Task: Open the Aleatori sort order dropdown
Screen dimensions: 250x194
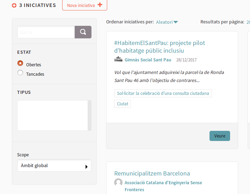Action: pos(167,22)
